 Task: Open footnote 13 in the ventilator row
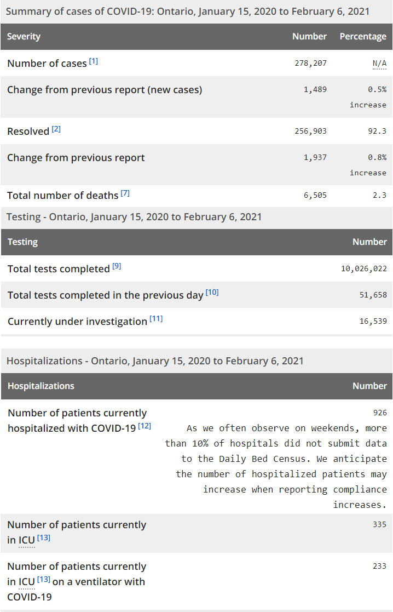click(x=44, y=579)
